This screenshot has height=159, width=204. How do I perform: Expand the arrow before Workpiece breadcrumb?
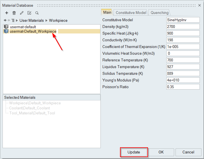46,20
